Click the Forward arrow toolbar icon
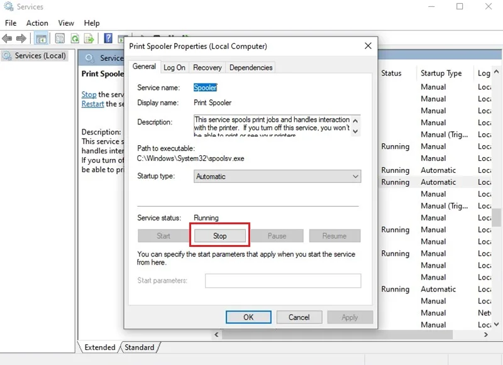 (x=21, y=39)
